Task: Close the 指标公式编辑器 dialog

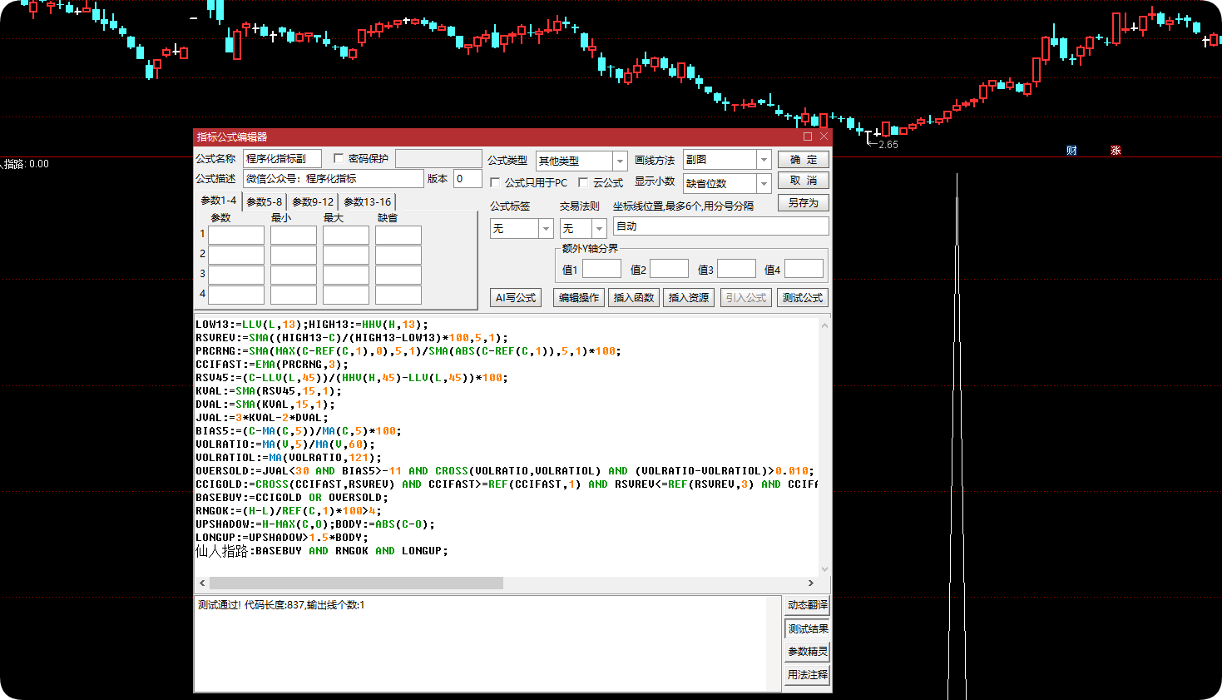Action: (824, 137)
